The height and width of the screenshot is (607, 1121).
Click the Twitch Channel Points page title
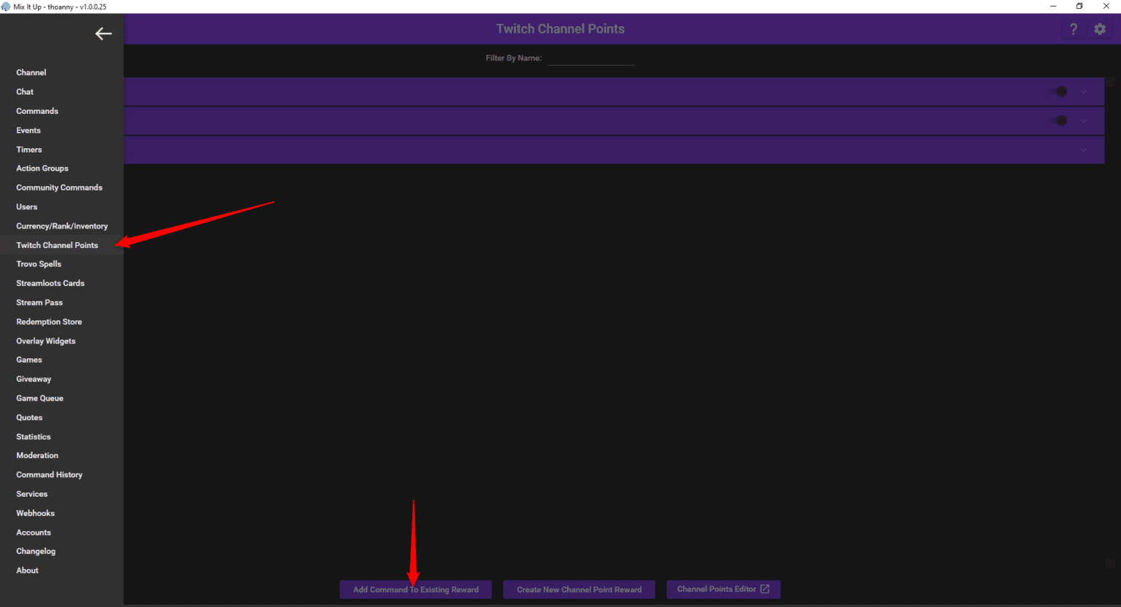[560, 29]
